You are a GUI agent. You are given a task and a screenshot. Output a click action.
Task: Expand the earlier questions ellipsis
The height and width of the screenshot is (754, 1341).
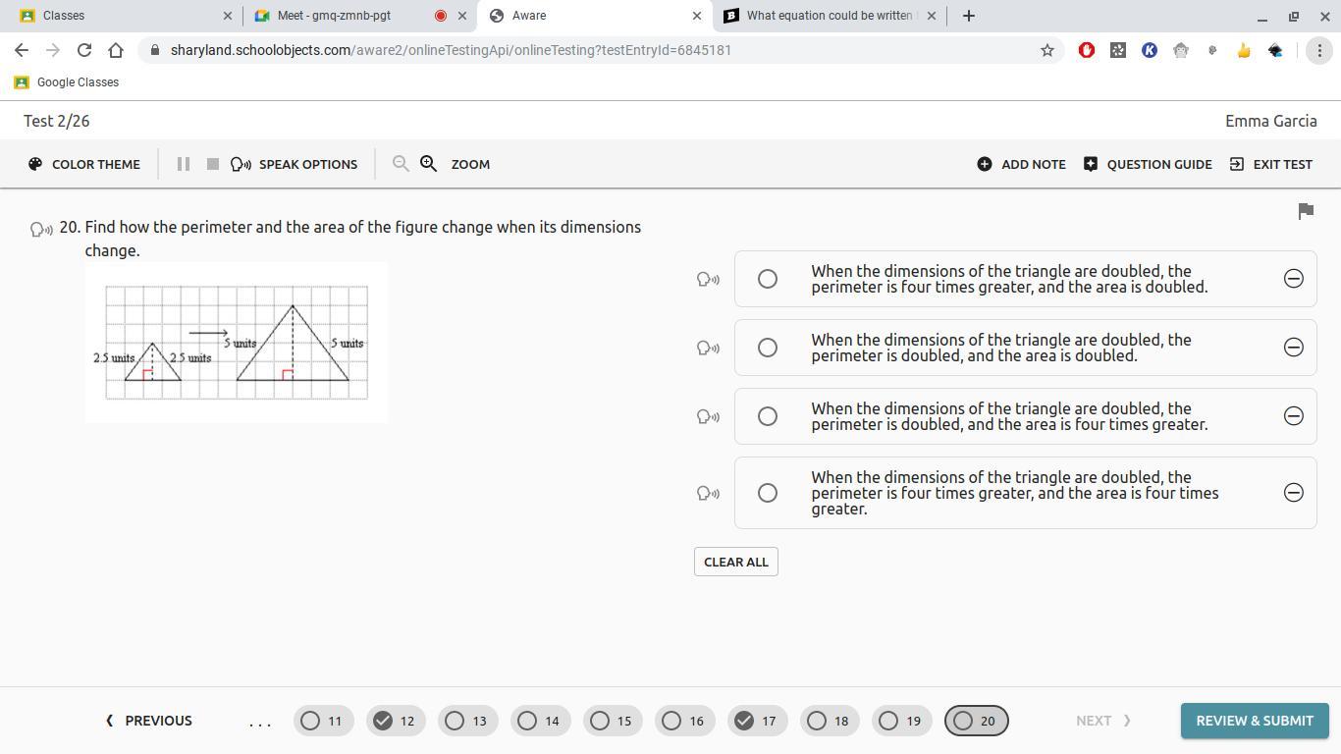[260, 722]
